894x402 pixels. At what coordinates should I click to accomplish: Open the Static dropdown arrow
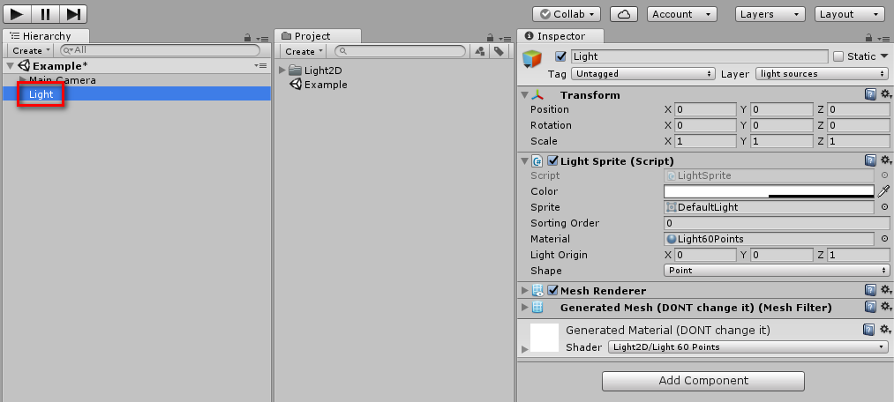point(884,56)
